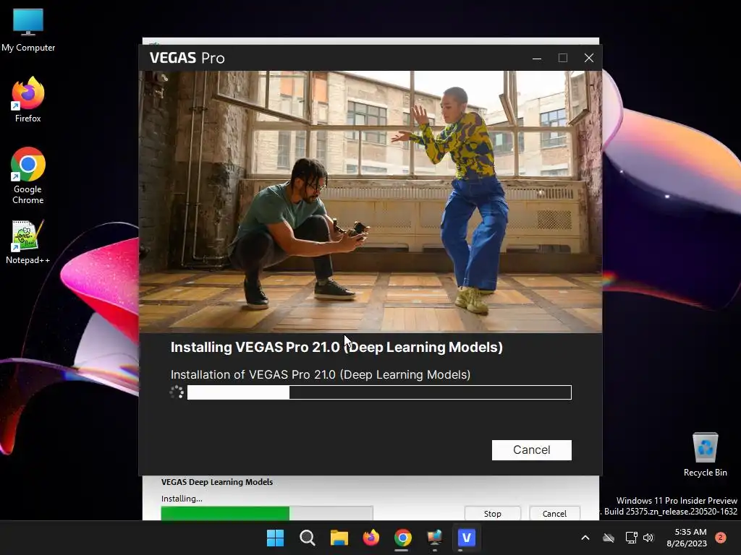Viewport: 741px width, 555px height.
Task: Open My Computer desktop icon
Action: (x=28, y=30)
